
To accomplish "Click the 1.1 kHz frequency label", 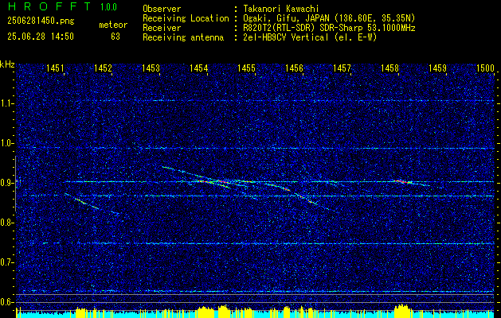I will click(x=6, y=103).
